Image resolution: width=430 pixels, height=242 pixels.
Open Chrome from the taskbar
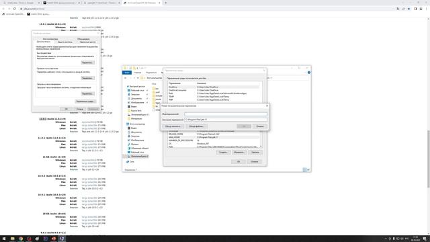tap(21, 239)
